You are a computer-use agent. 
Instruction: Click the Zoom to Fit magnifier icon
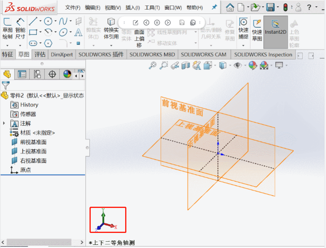coord(153,65)
